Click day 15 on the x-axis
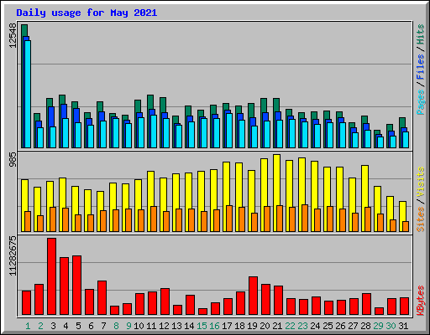 pyautogui.click(x=202, y=326)
